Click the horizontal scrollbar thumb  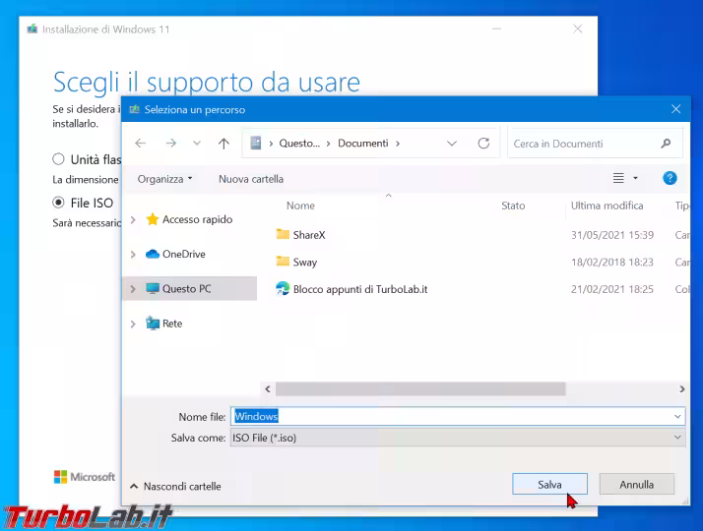tap(420, 389)
